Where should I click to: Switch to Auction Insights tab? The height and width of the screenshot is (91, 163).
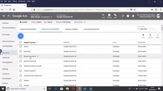pyautogui.click(x=91, y=29)
